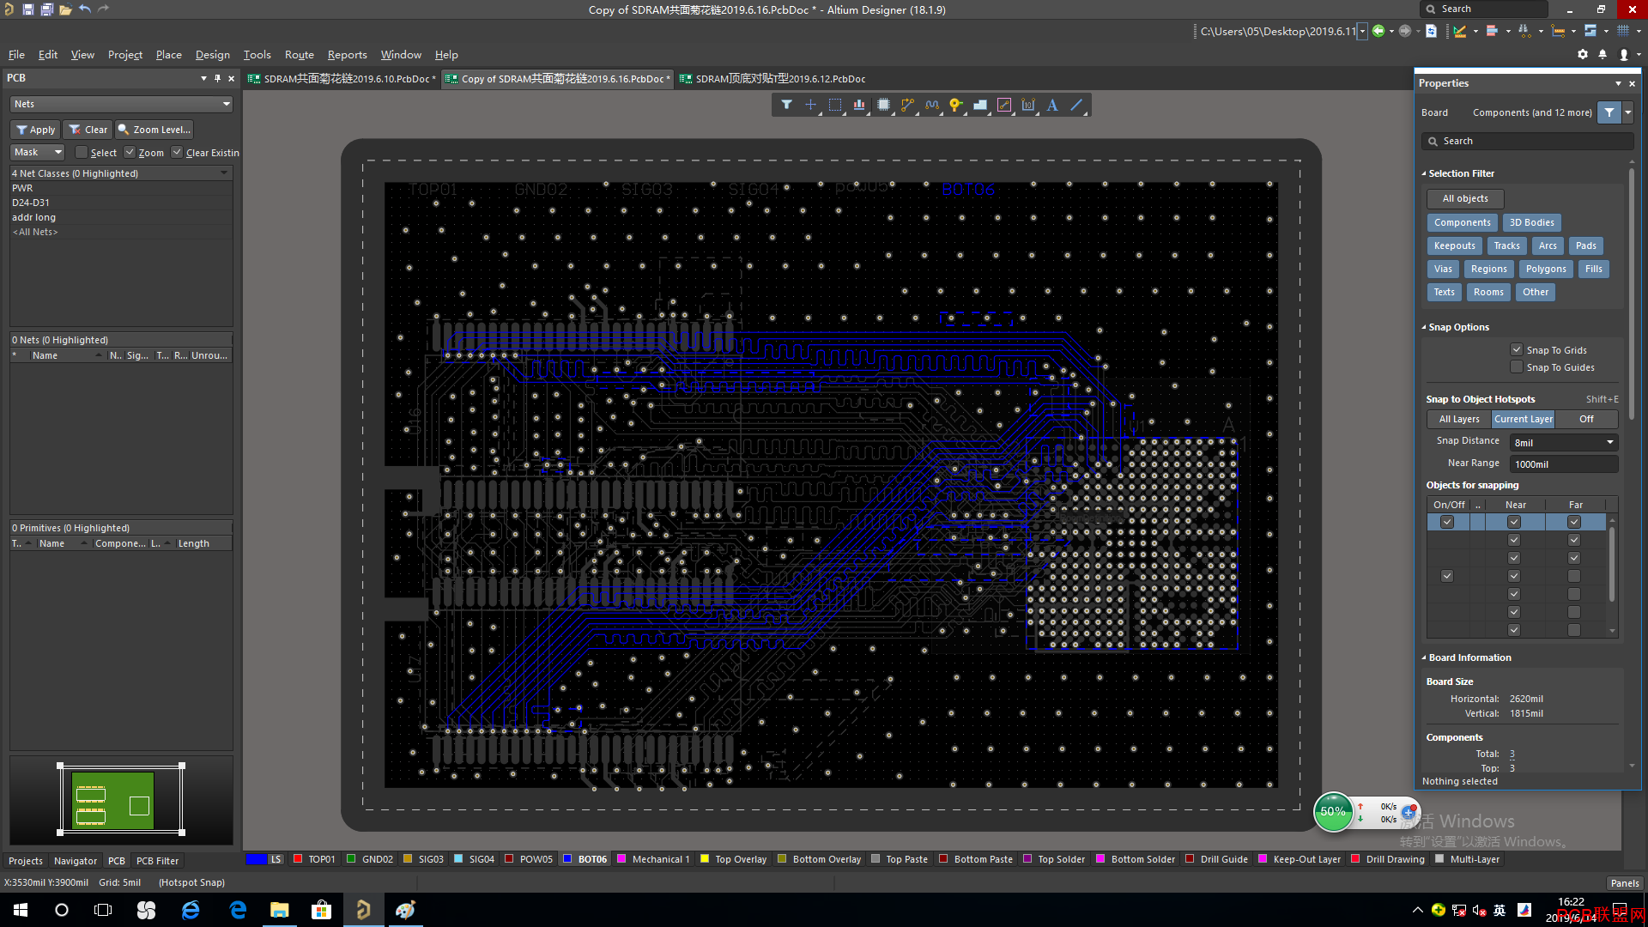Collapse the Board Information section
Screen dimensions: 1648x927
[1424, 657]
